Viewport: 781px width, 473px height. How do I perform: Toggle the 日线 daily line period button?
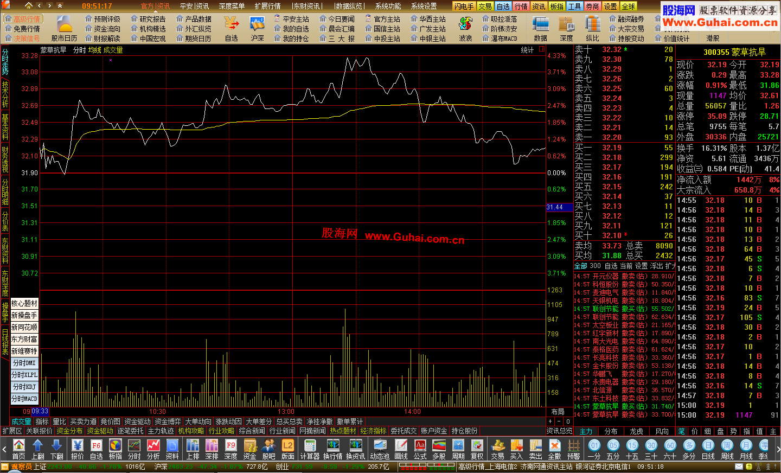point(708,450)
